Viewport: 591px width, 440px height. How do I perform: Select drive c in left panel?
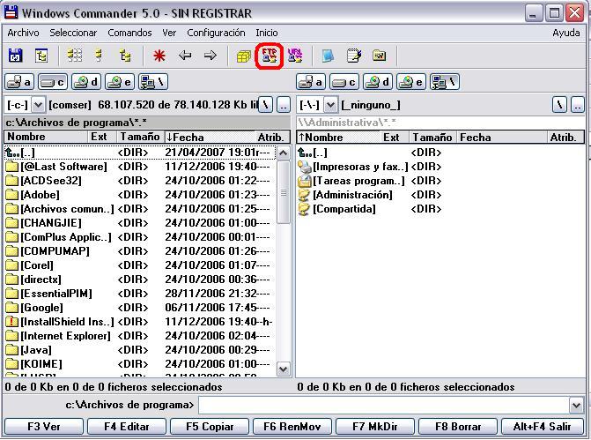[x=52, y=82]
